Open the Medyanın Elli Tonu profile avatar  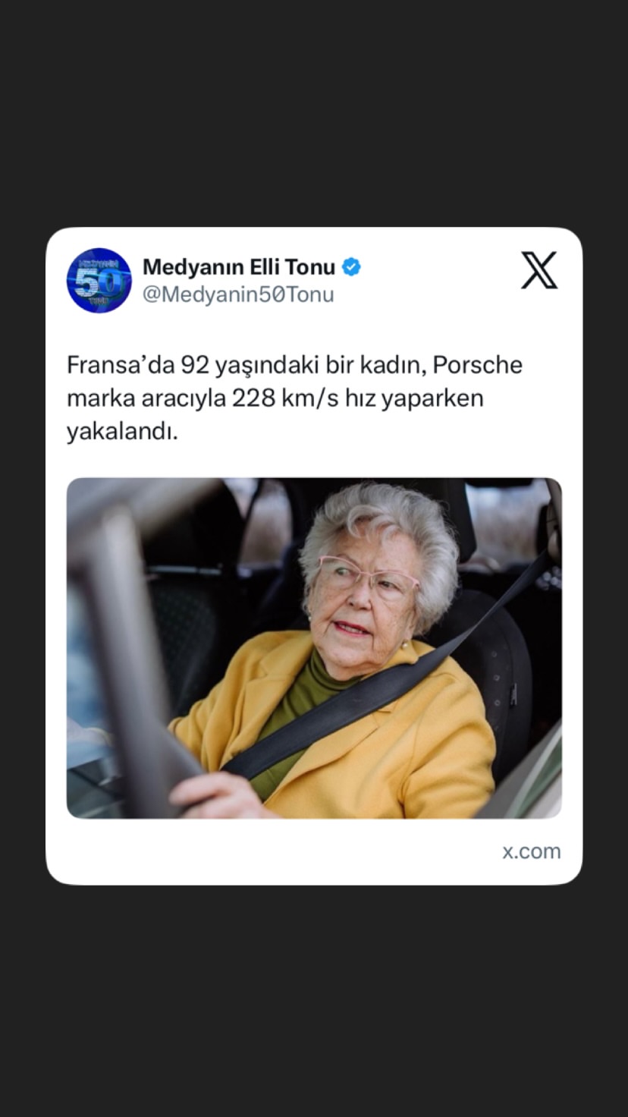pos(99,280)
